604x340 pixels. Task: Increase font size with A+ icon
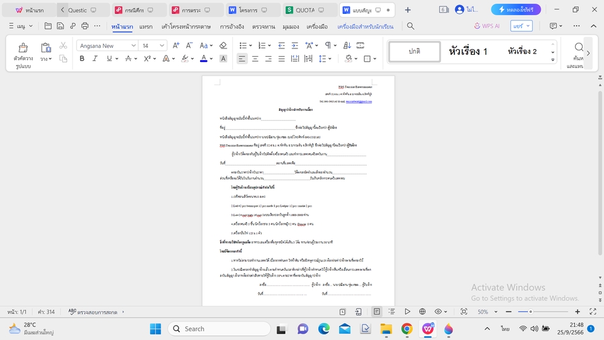click(176, 45)
